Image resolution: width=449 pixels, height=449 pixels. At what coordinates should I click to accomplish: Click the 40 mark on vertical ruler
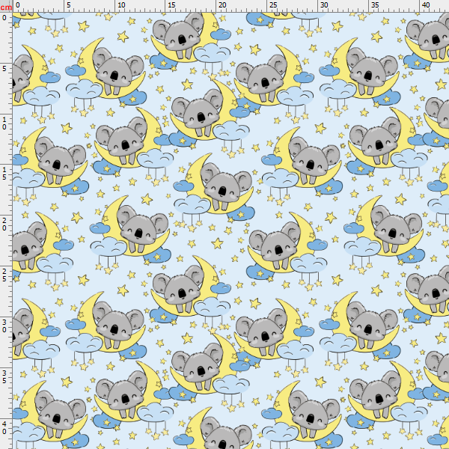coord(4,428)
